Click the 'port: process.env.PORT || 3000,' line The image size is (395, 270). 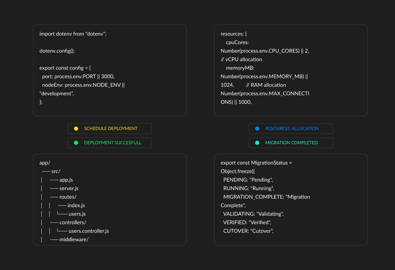coord(79,77)
